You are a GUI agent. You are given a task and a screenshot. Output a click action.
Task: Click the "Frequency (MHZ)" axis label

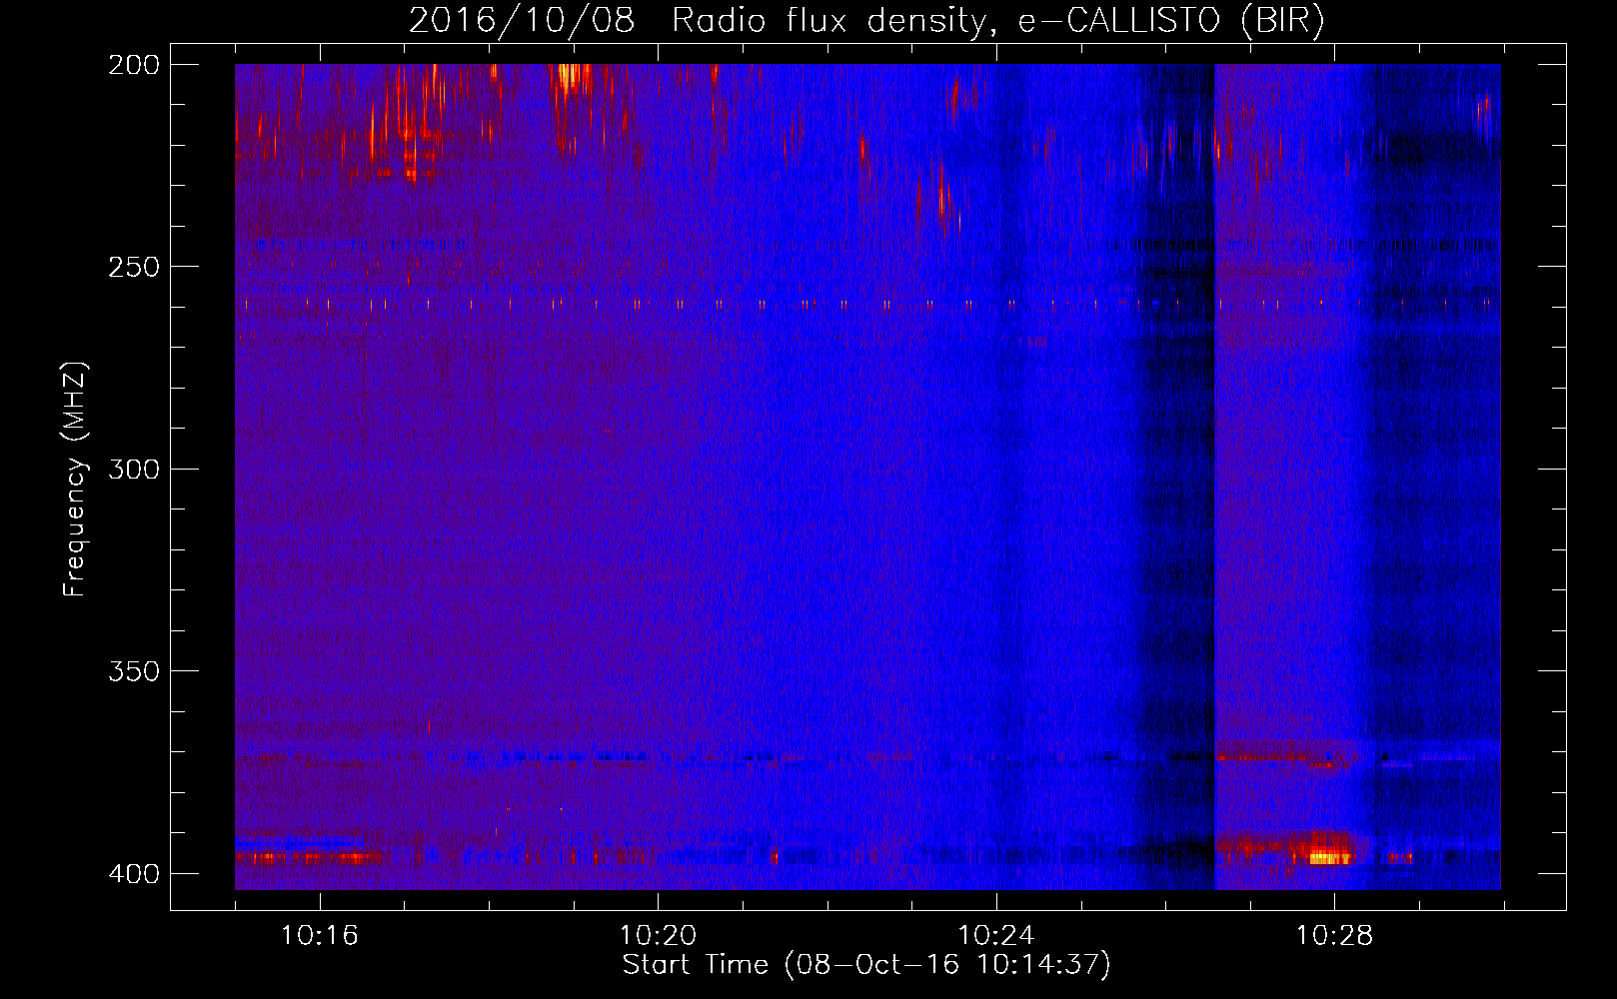[75, 480]
